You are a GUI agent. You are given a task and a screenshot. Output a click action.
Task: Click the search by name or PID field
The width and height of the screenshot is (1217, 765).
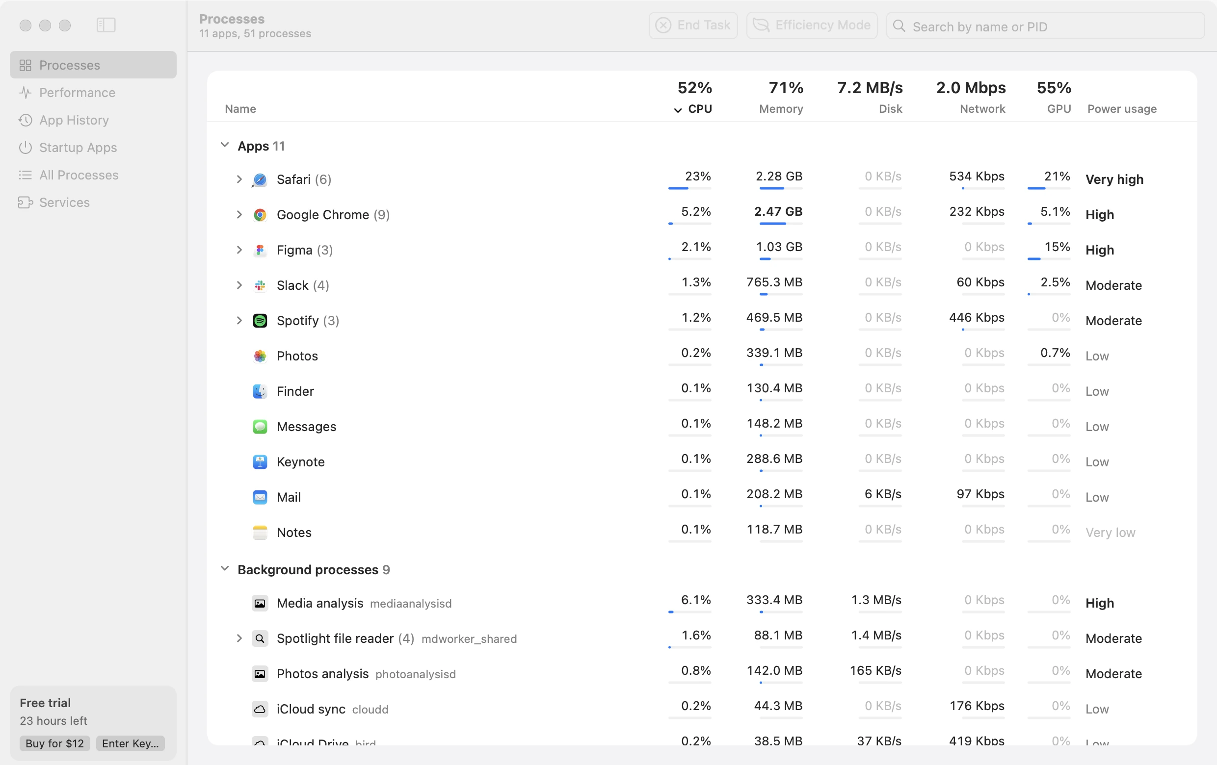(1045, 26)
